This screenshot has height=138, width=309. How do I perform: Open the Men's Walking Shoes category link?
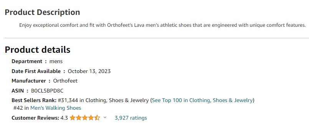pos(56,108)
